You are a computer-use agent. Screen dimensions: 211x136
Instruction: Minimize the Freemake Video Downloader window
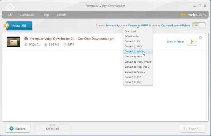click(195, 6)
